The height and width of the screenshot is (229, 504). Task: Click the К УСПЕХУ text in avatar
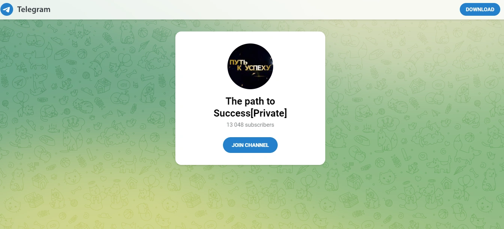pos(255,69)
